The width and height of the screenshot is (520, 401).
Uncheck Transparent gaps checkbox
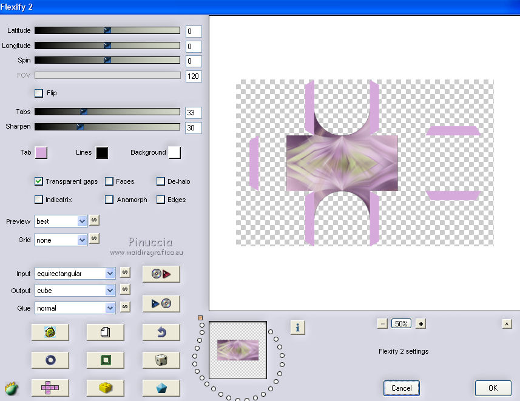[39, 181]
